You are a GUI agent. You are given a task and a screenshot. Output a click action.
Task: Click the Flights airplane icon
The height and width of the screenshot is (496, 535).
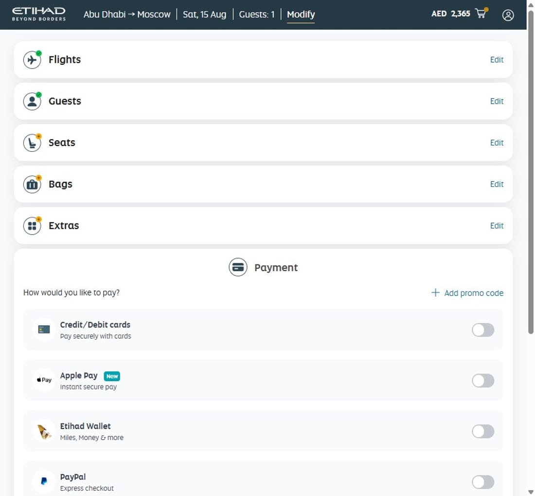point(32,60)
